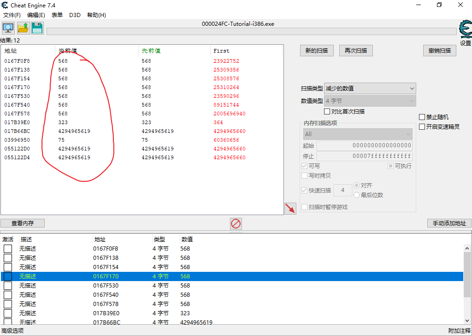Toggle the 写时拷贝 checkbox
Viewport: 472px width, 336px height.
coord(304,176)
